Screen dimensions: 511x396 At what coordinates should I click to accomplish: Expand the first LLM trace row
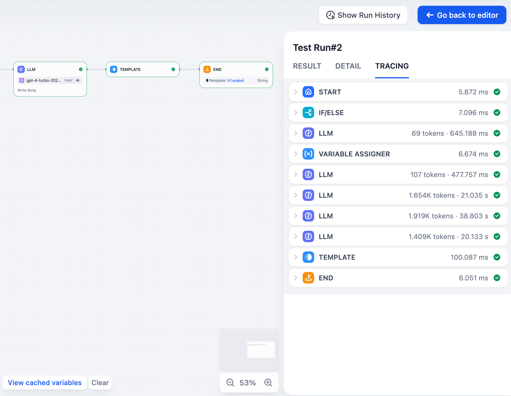click(x=295, y=133)
